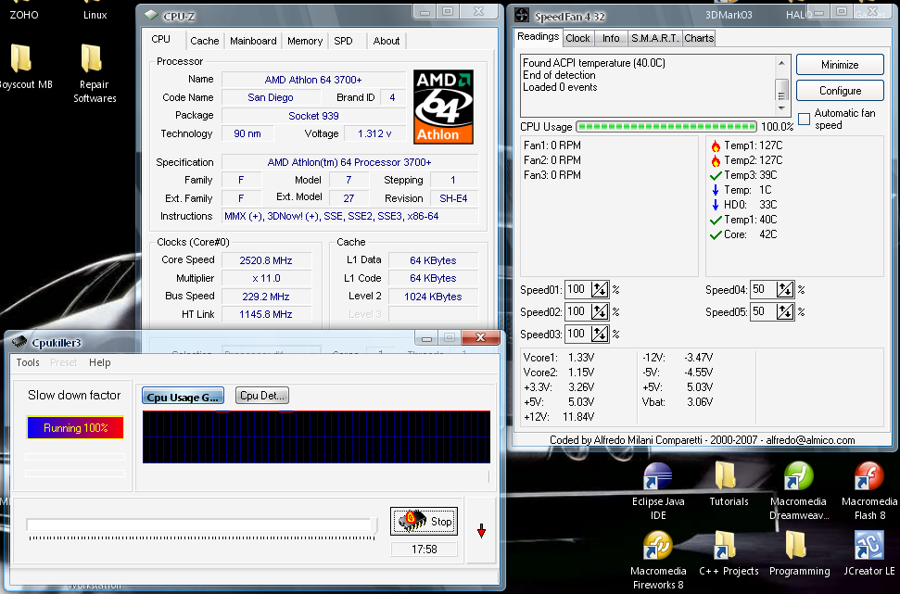The width and height of the screenshot is (900, 594).
Task: Click the Code Name value San Diego
Action: pos(271,97)
